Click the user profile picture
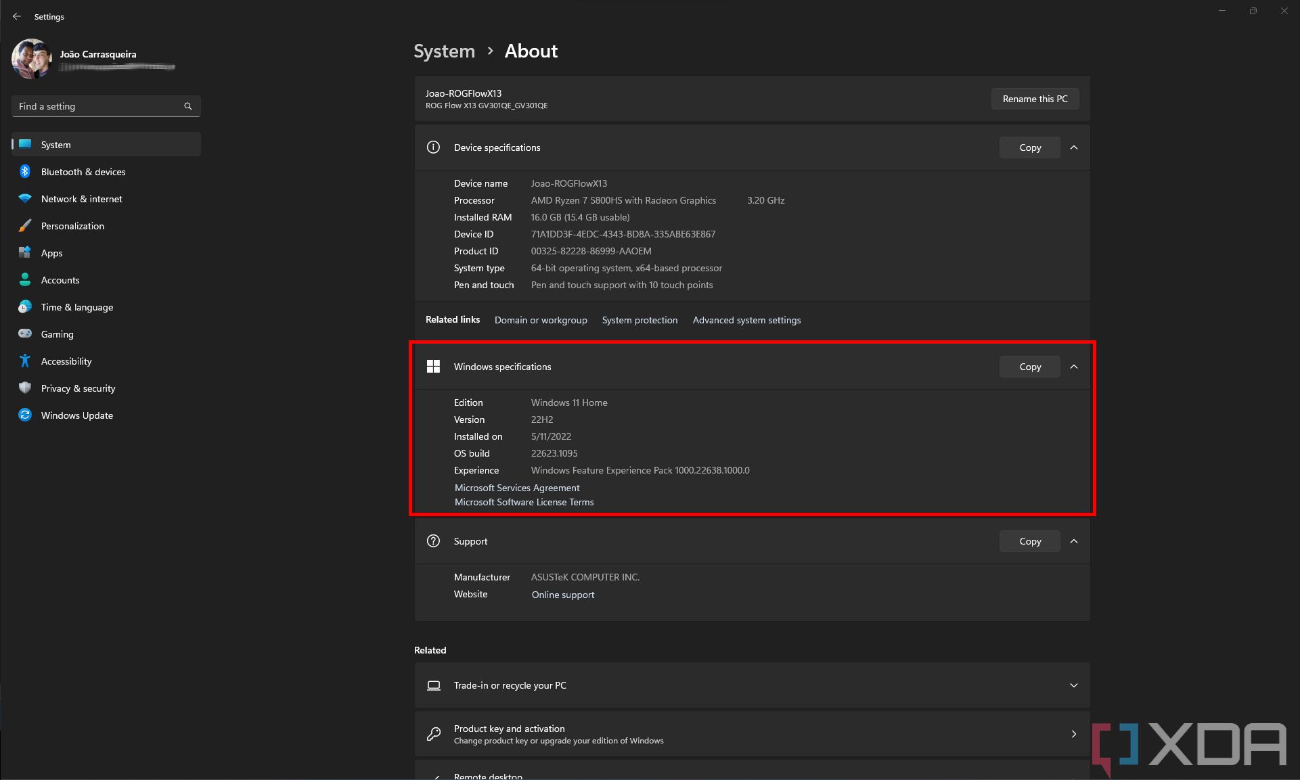 pos(31,59)
